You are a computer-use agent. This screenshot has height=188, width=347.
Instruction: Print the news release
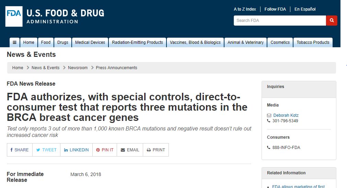point(156,150)
